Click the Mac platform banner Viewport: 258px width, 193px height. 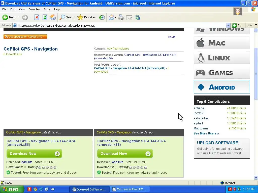[x=222, y=43]
